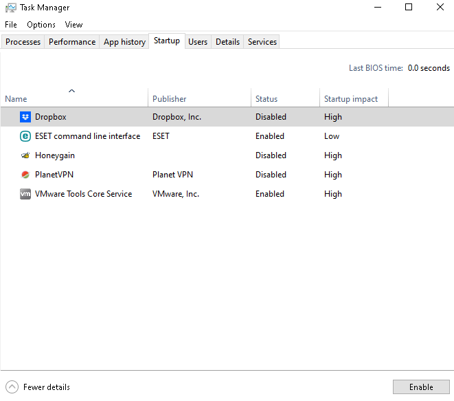Click High startup impact of VMware Tools
454x401 pixels.
coord(333,194)
